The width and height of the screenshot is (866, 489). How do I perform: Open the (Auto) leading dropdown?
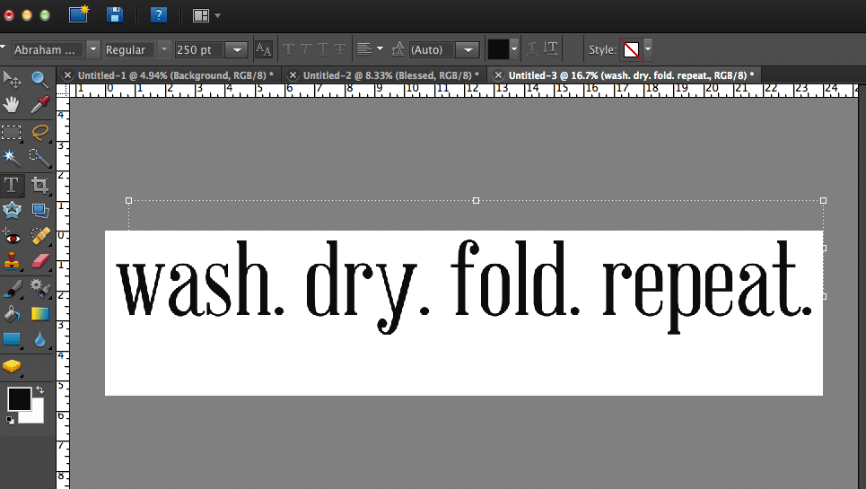[468, 49]
